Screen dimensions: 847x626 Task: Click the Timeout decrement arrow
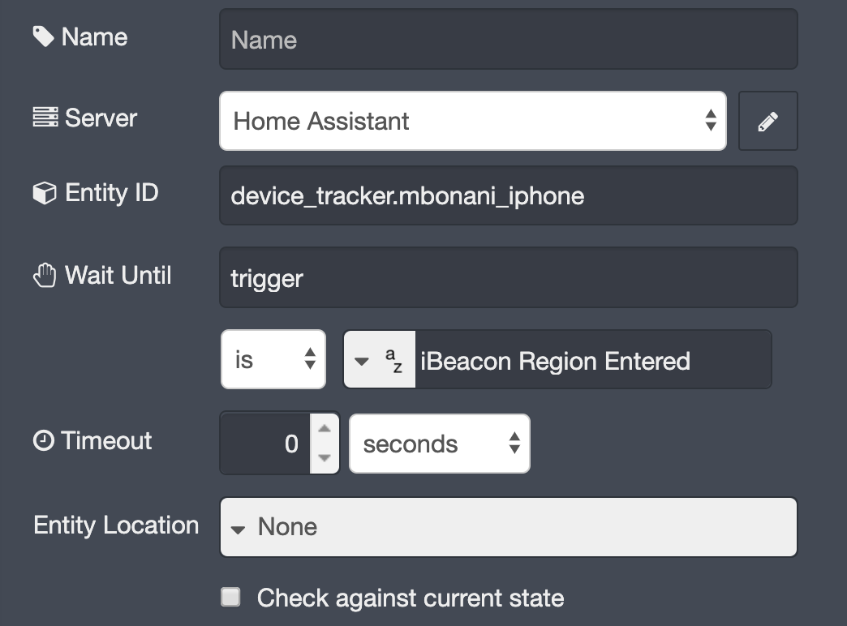click(324, 457)
